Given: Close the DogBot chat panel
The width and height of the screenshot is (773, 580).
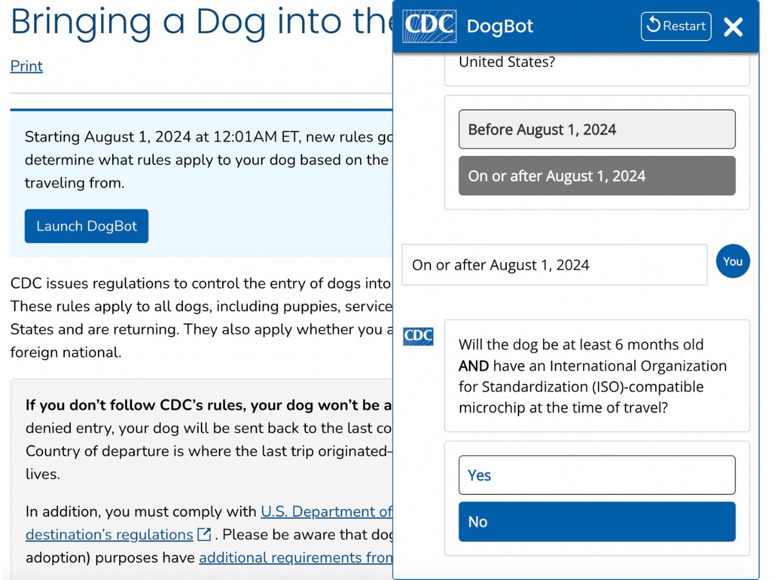Looking at the screenshot, I should pyautogui.click(x=733, y=28).
